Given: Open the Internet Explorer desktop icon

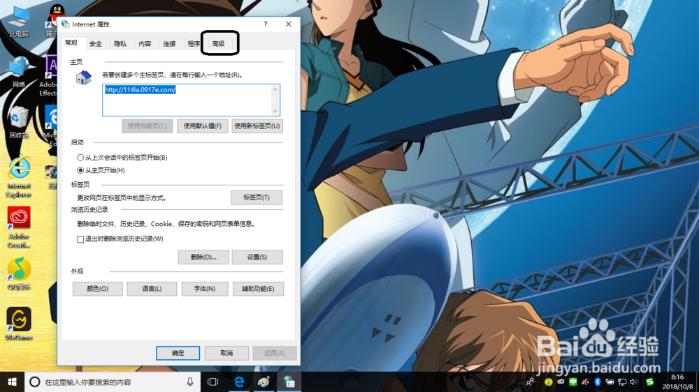Looking at the screenshot, I should point(19,176).
